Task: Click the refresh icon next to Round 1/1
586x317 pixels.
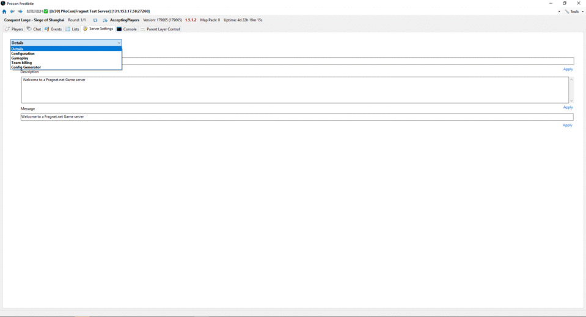Action: 95,20
